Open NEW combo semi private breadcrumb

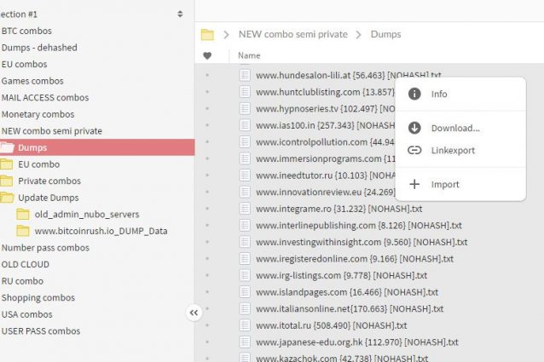click(x=292, y=34)
